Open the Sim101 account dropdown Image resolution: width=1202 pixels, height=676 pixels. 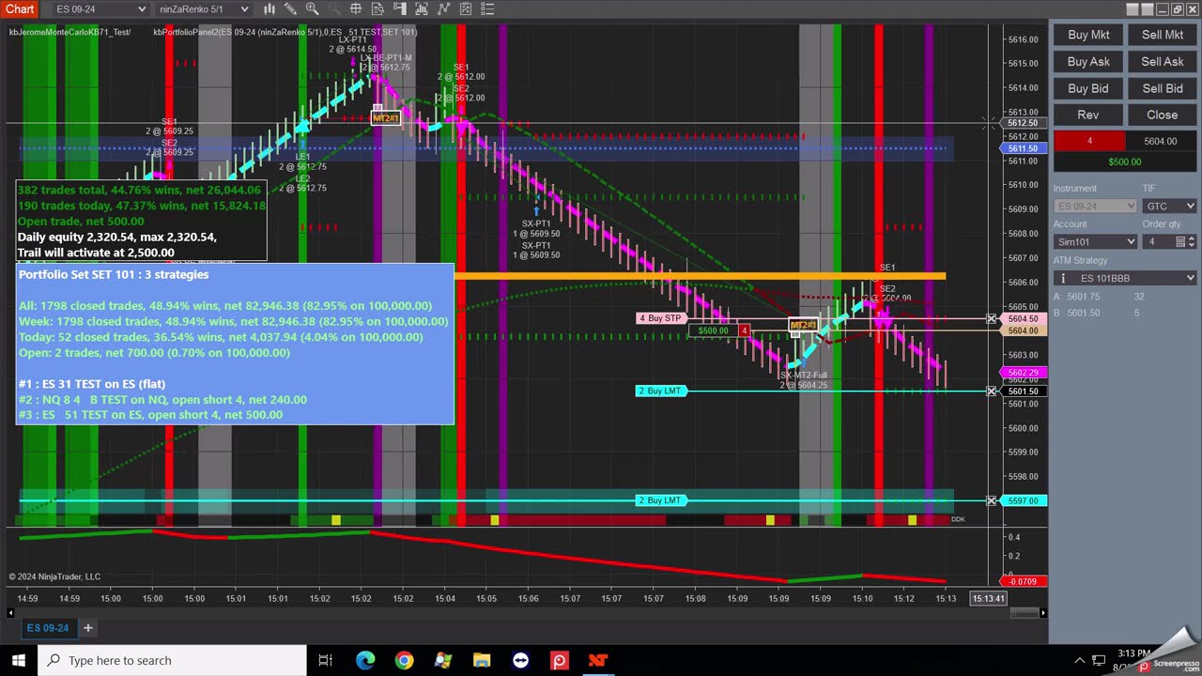click(x=1095, y=241)
